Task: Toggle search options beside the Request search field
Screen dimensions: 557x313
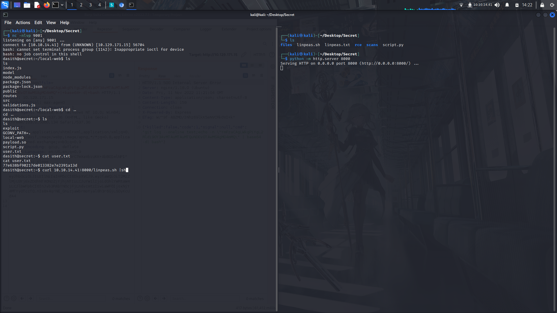Action: (14, 298)
